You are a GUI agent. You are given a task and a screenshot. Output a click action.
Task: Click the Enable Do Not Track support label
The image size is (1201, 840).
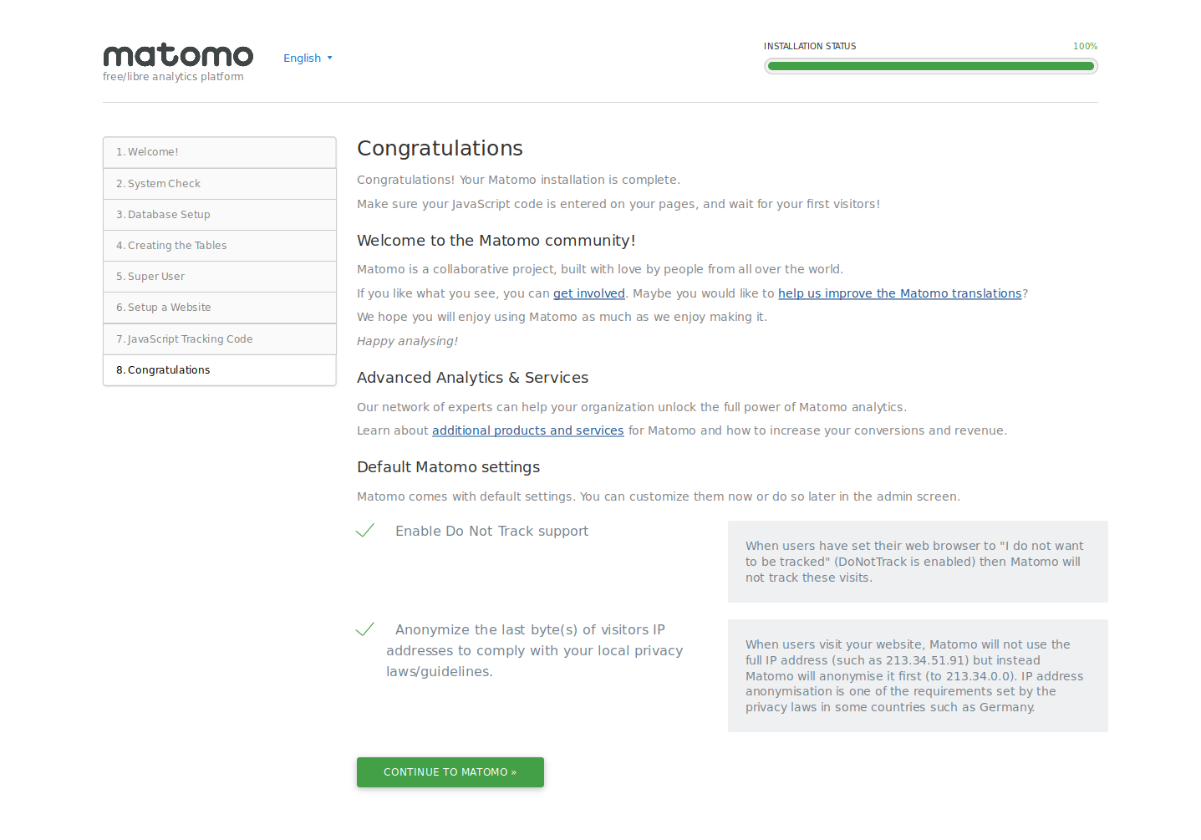491,532
